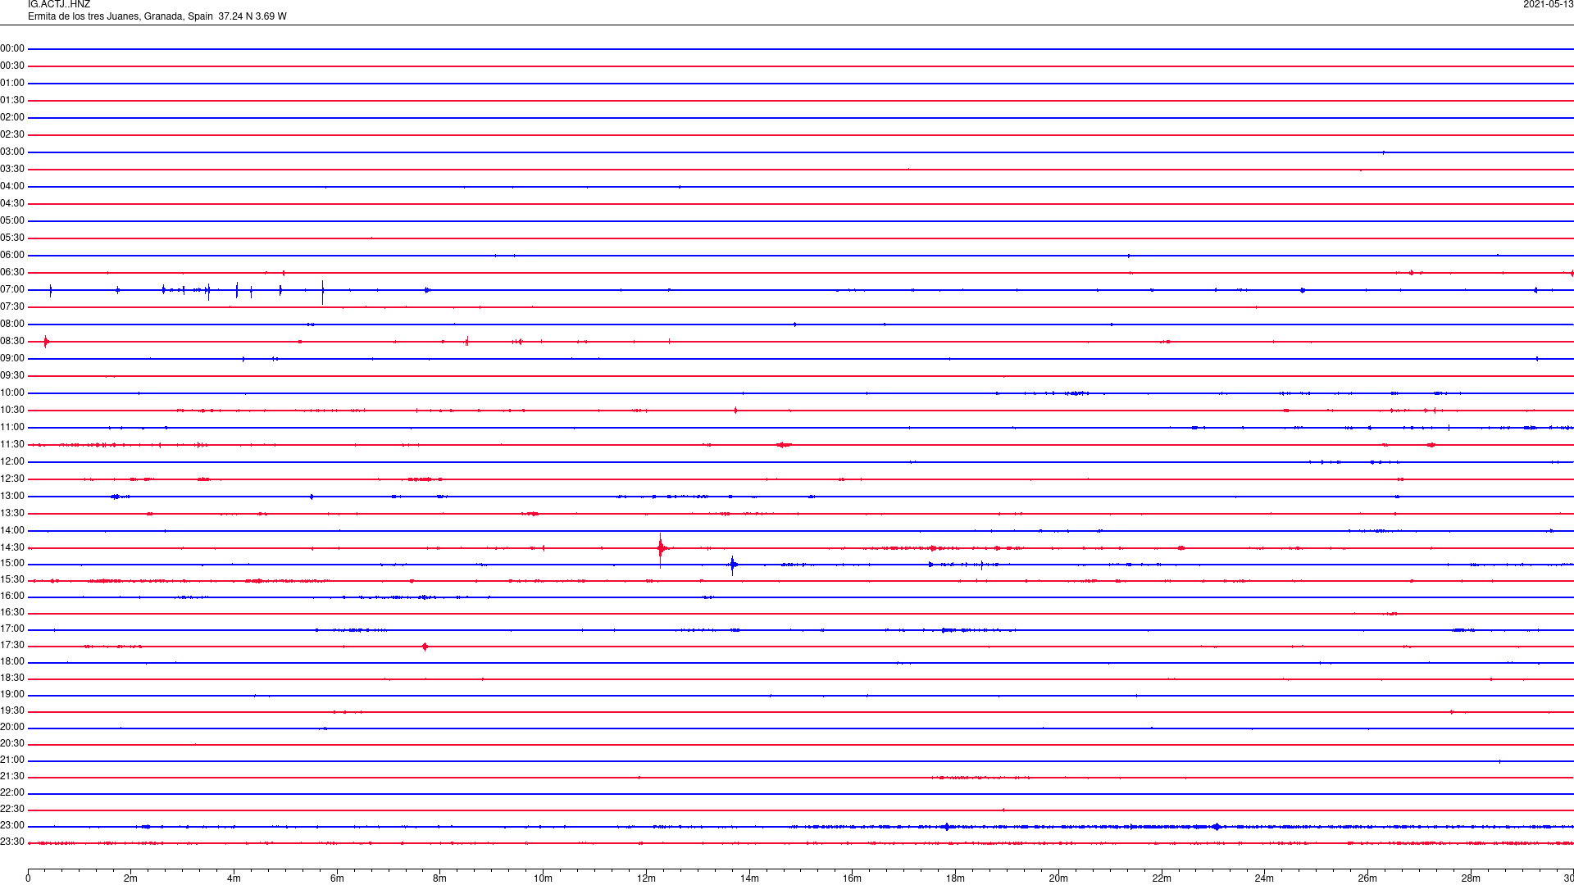Viewport: 1574px width, 885px height.
Task: Select the 00:00 trace time label
Action: tap(12, 49)
